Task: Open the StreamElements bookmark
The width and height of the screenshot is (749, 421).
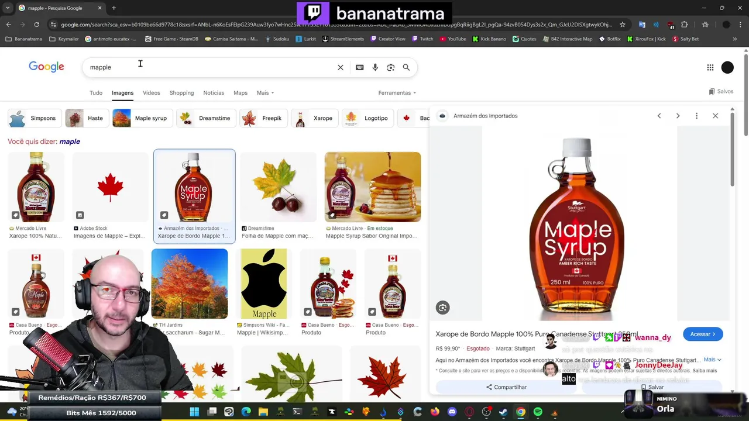Action: click(343, 39)
